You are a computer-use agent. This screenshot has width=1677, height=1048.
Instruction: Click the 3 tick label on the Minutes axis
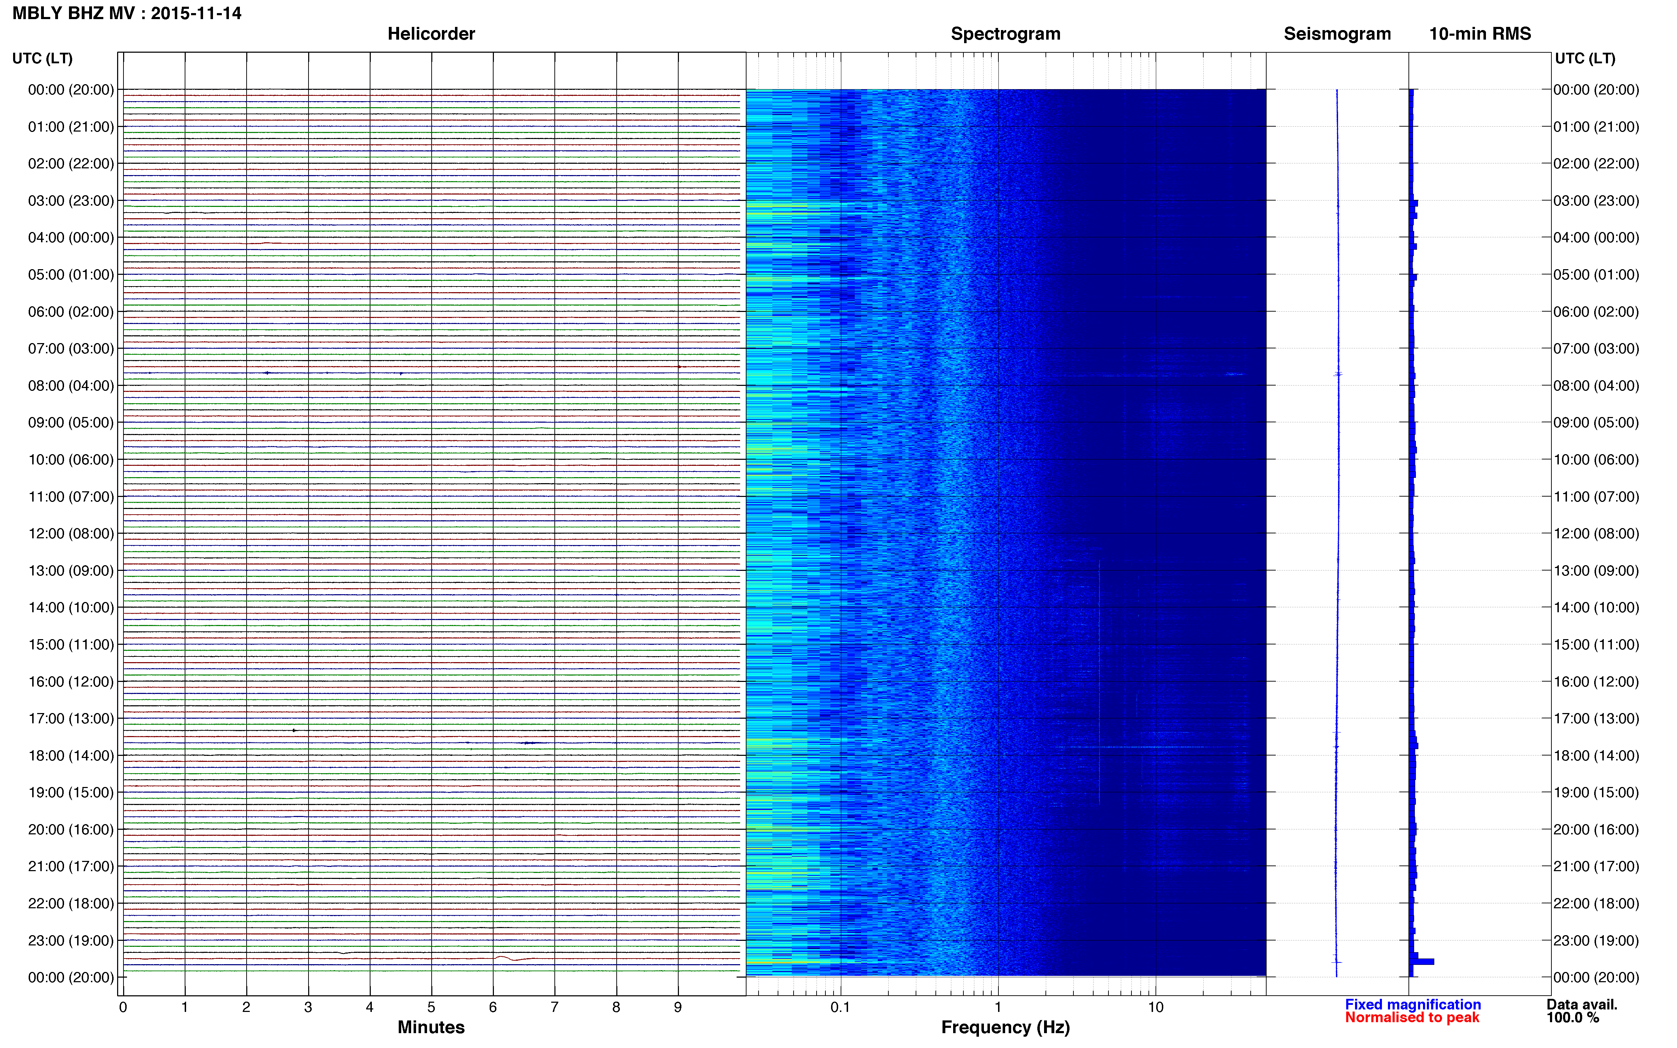coord(308,1008)
